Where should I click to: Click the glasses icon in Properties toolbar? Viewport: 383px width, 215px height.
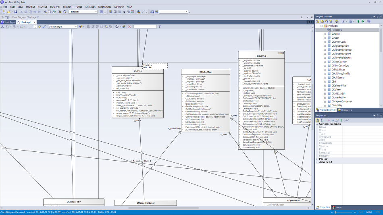click(x=347, y=120)
